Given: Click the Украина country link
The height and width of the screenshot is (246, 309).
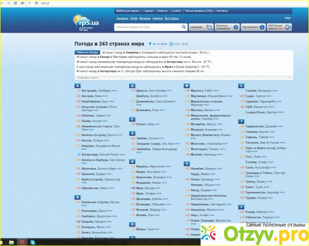Looking at the screenshot, I should point(157,19).
